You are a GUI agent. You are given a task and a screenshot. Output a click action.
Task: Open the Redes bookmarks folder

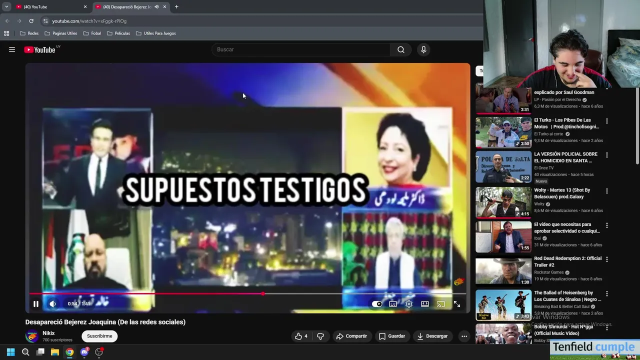tap(29, 33)
